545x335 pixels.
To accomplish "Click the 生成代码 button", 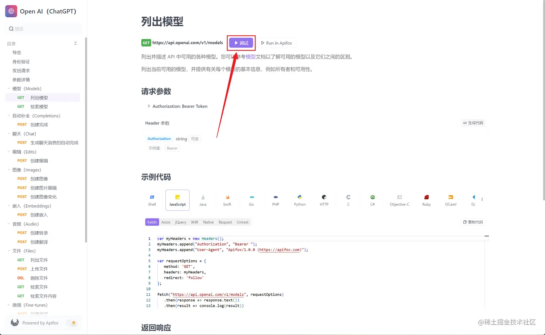I will 473,123.
